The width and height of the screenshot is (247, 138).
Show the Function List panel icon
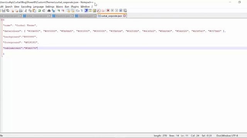[x=99, y=11]
